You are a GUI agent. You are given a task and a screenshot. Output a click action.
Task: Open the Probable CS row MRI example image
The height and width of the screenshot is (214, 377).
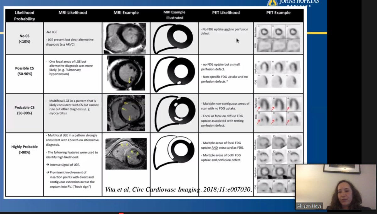click(126, 113)
